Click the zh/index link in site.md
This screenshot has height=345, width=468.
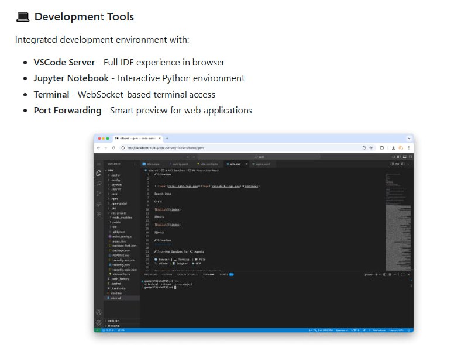point(253,187)
